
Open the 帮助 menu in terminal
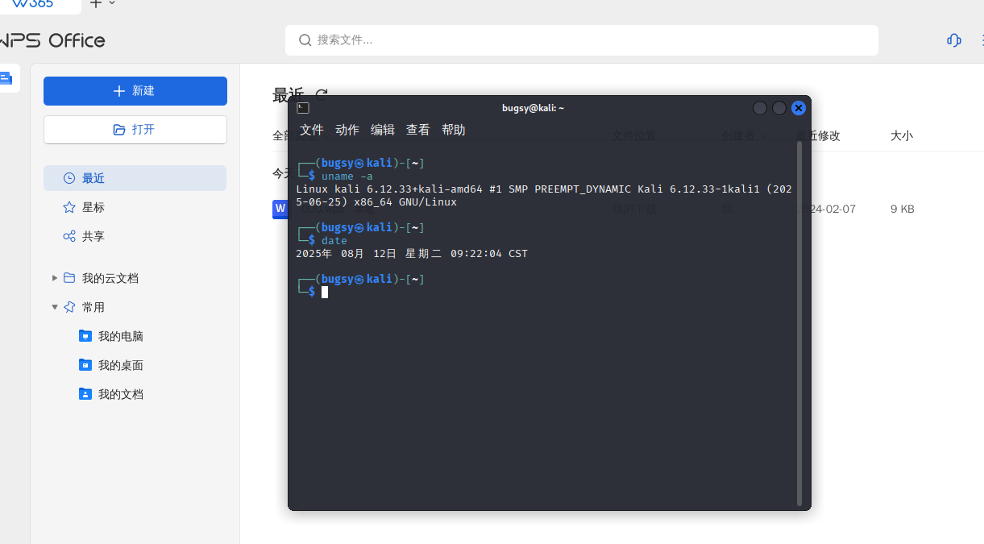tap(454, 130)
